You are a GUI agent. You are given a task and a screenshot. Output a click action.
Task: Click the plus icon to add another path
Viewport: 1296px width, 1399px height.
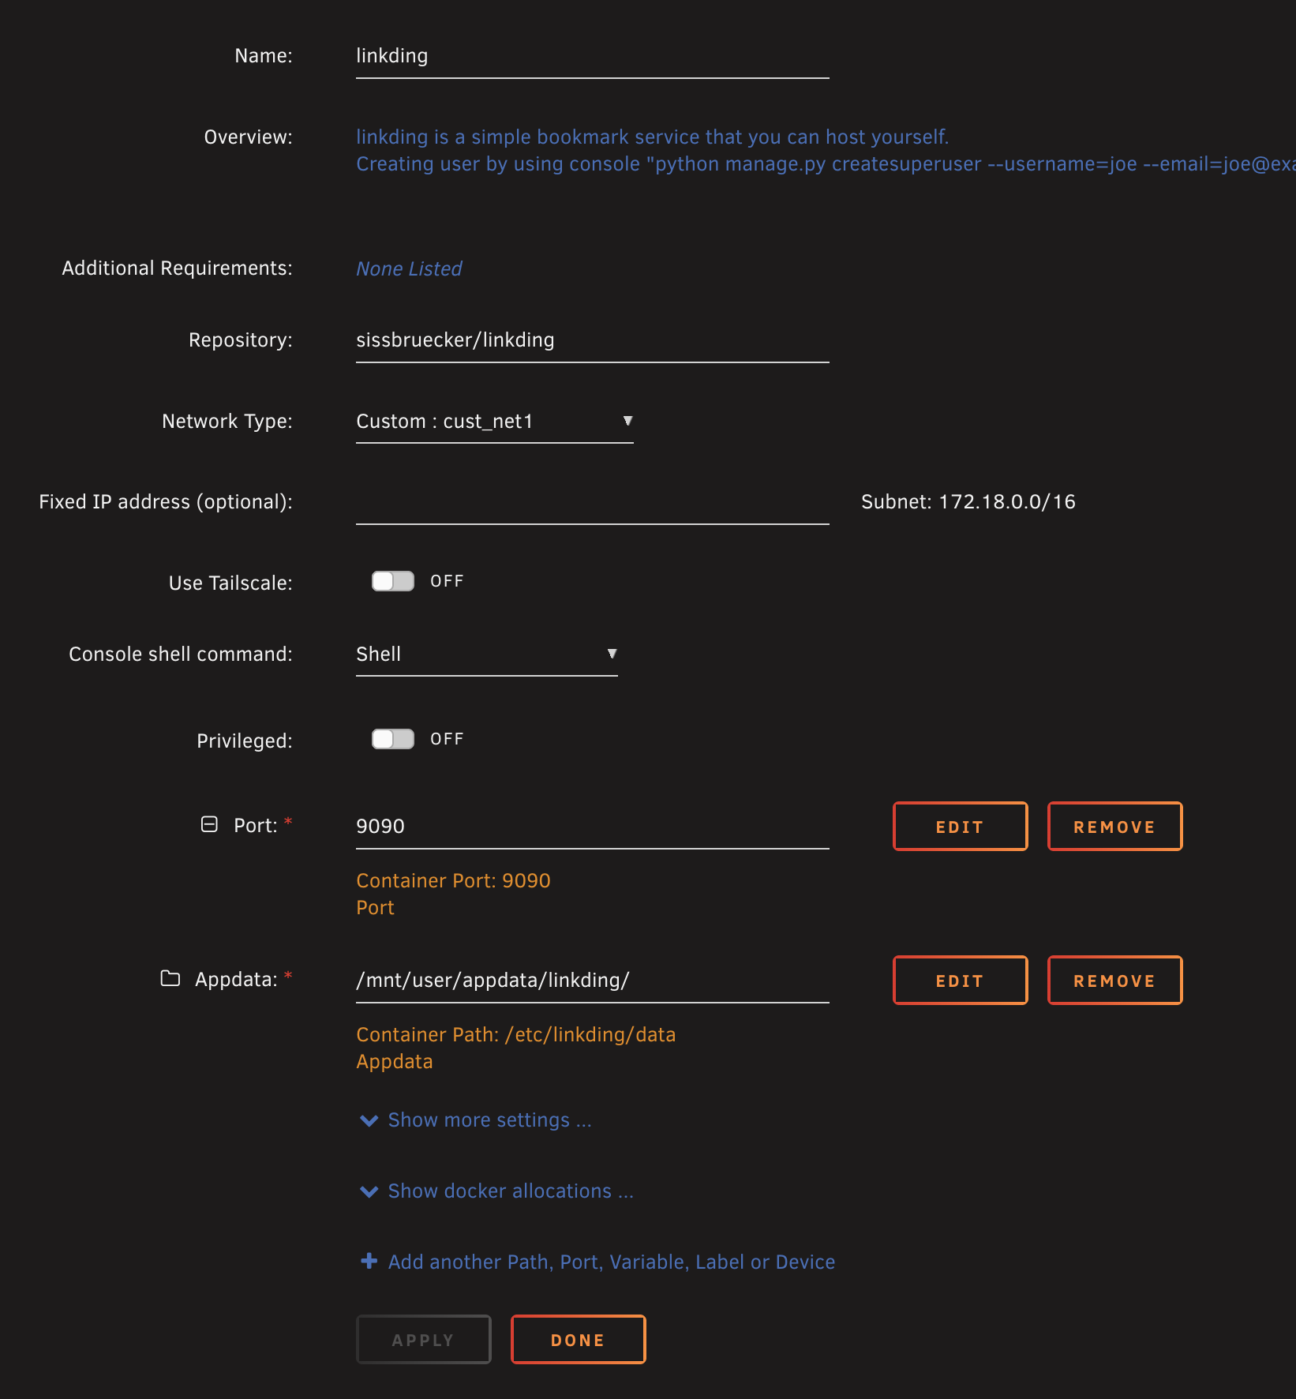click(369, 1261)
